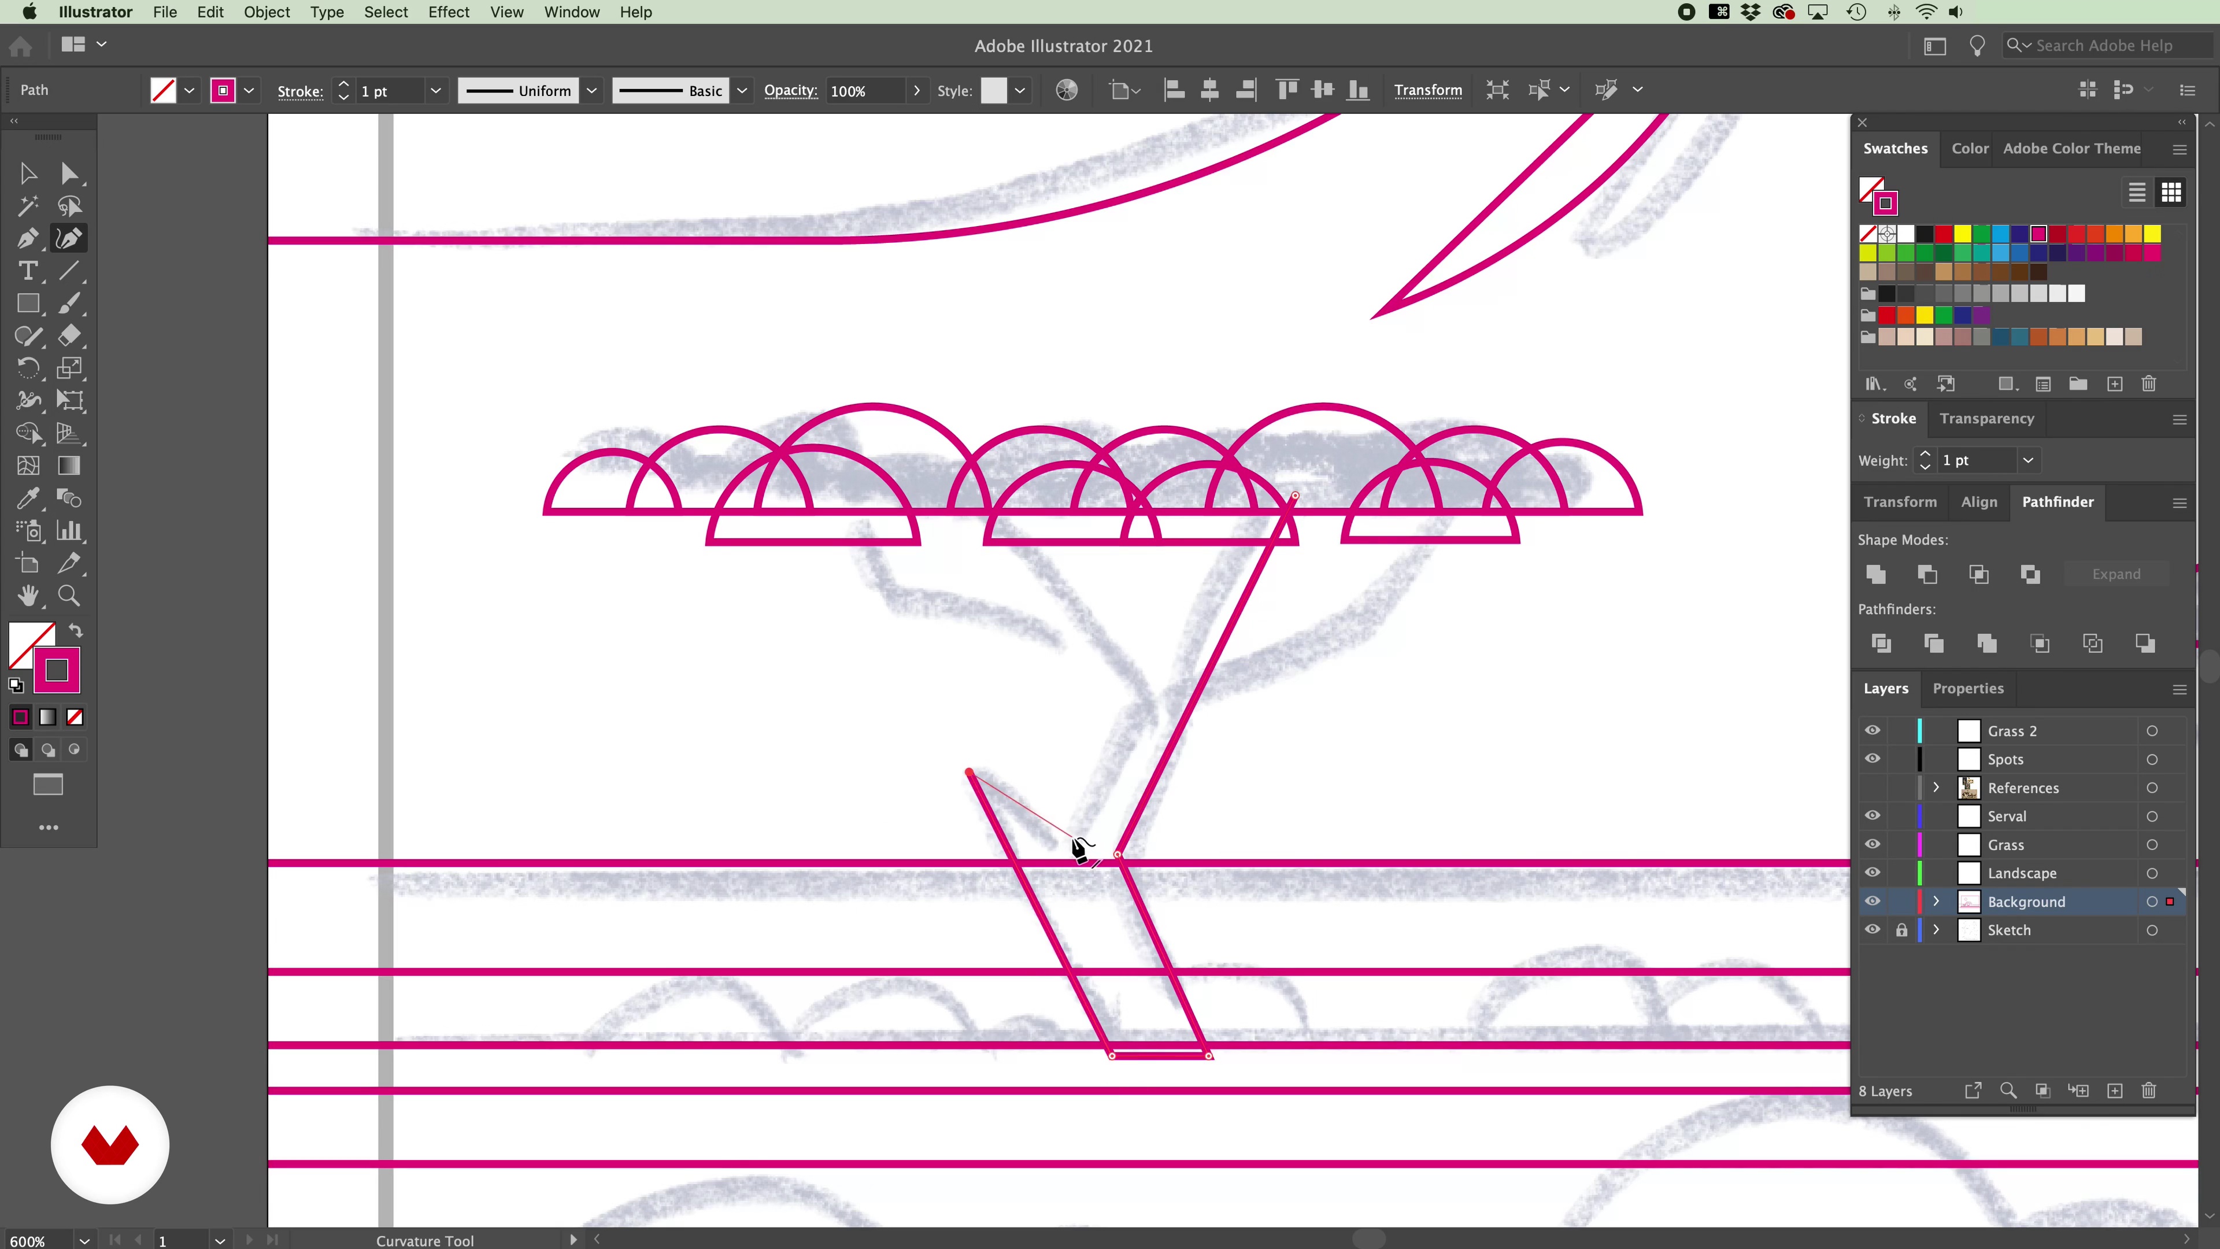Hide the Spots layer
Image resolution: width=2220 pixels, height=1249 pixels.
point(1873,759)
